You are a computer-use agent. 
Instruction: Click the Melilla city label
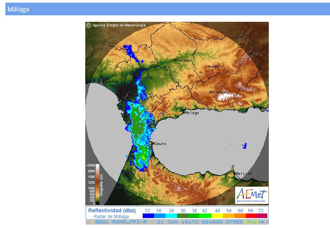click(243, 173)
